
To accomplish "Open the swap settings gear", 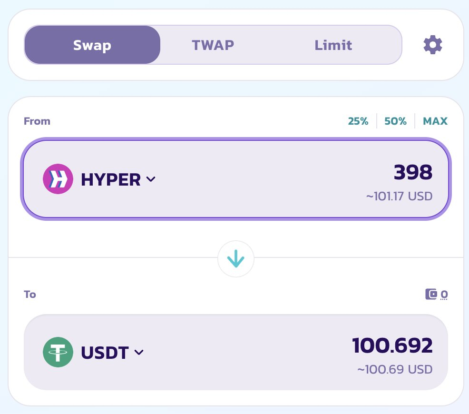I will (x=433, y=45).
